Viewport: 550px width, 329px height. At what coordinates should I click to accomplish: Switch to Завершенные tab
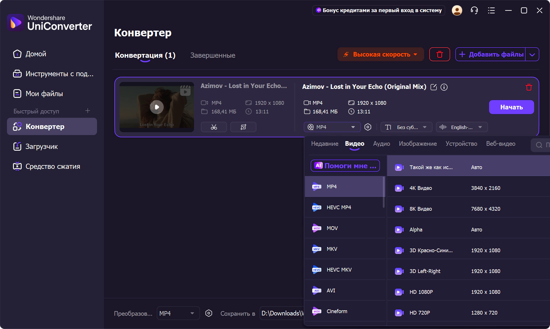click(213, 55)
